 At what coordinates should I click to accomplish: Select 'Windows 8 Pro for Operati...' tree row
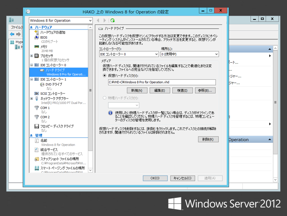59,72
